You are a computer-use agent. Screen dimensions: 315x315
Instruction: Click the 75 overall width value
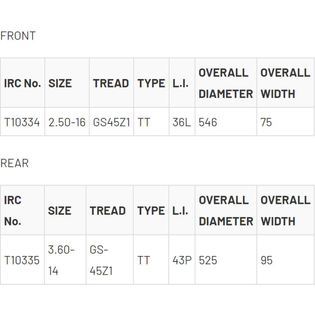click(x=266, y=122)
